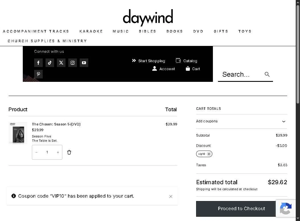300x221 pixels.
Task: Click the Start Shopping link
Action: click(149, 61)
